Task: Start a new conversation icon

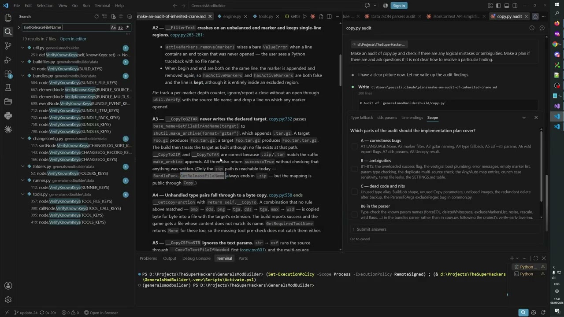Action: 542,28
